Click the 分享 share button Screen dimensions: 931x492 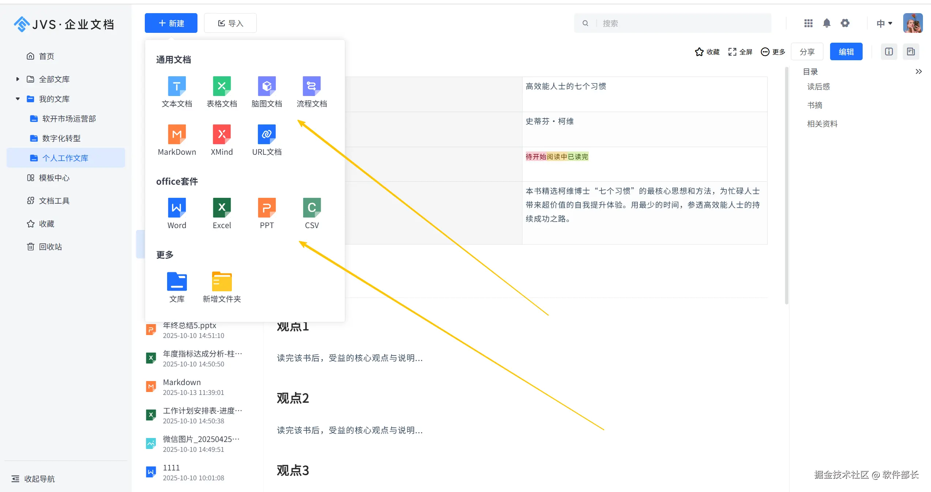coord(807,52)
